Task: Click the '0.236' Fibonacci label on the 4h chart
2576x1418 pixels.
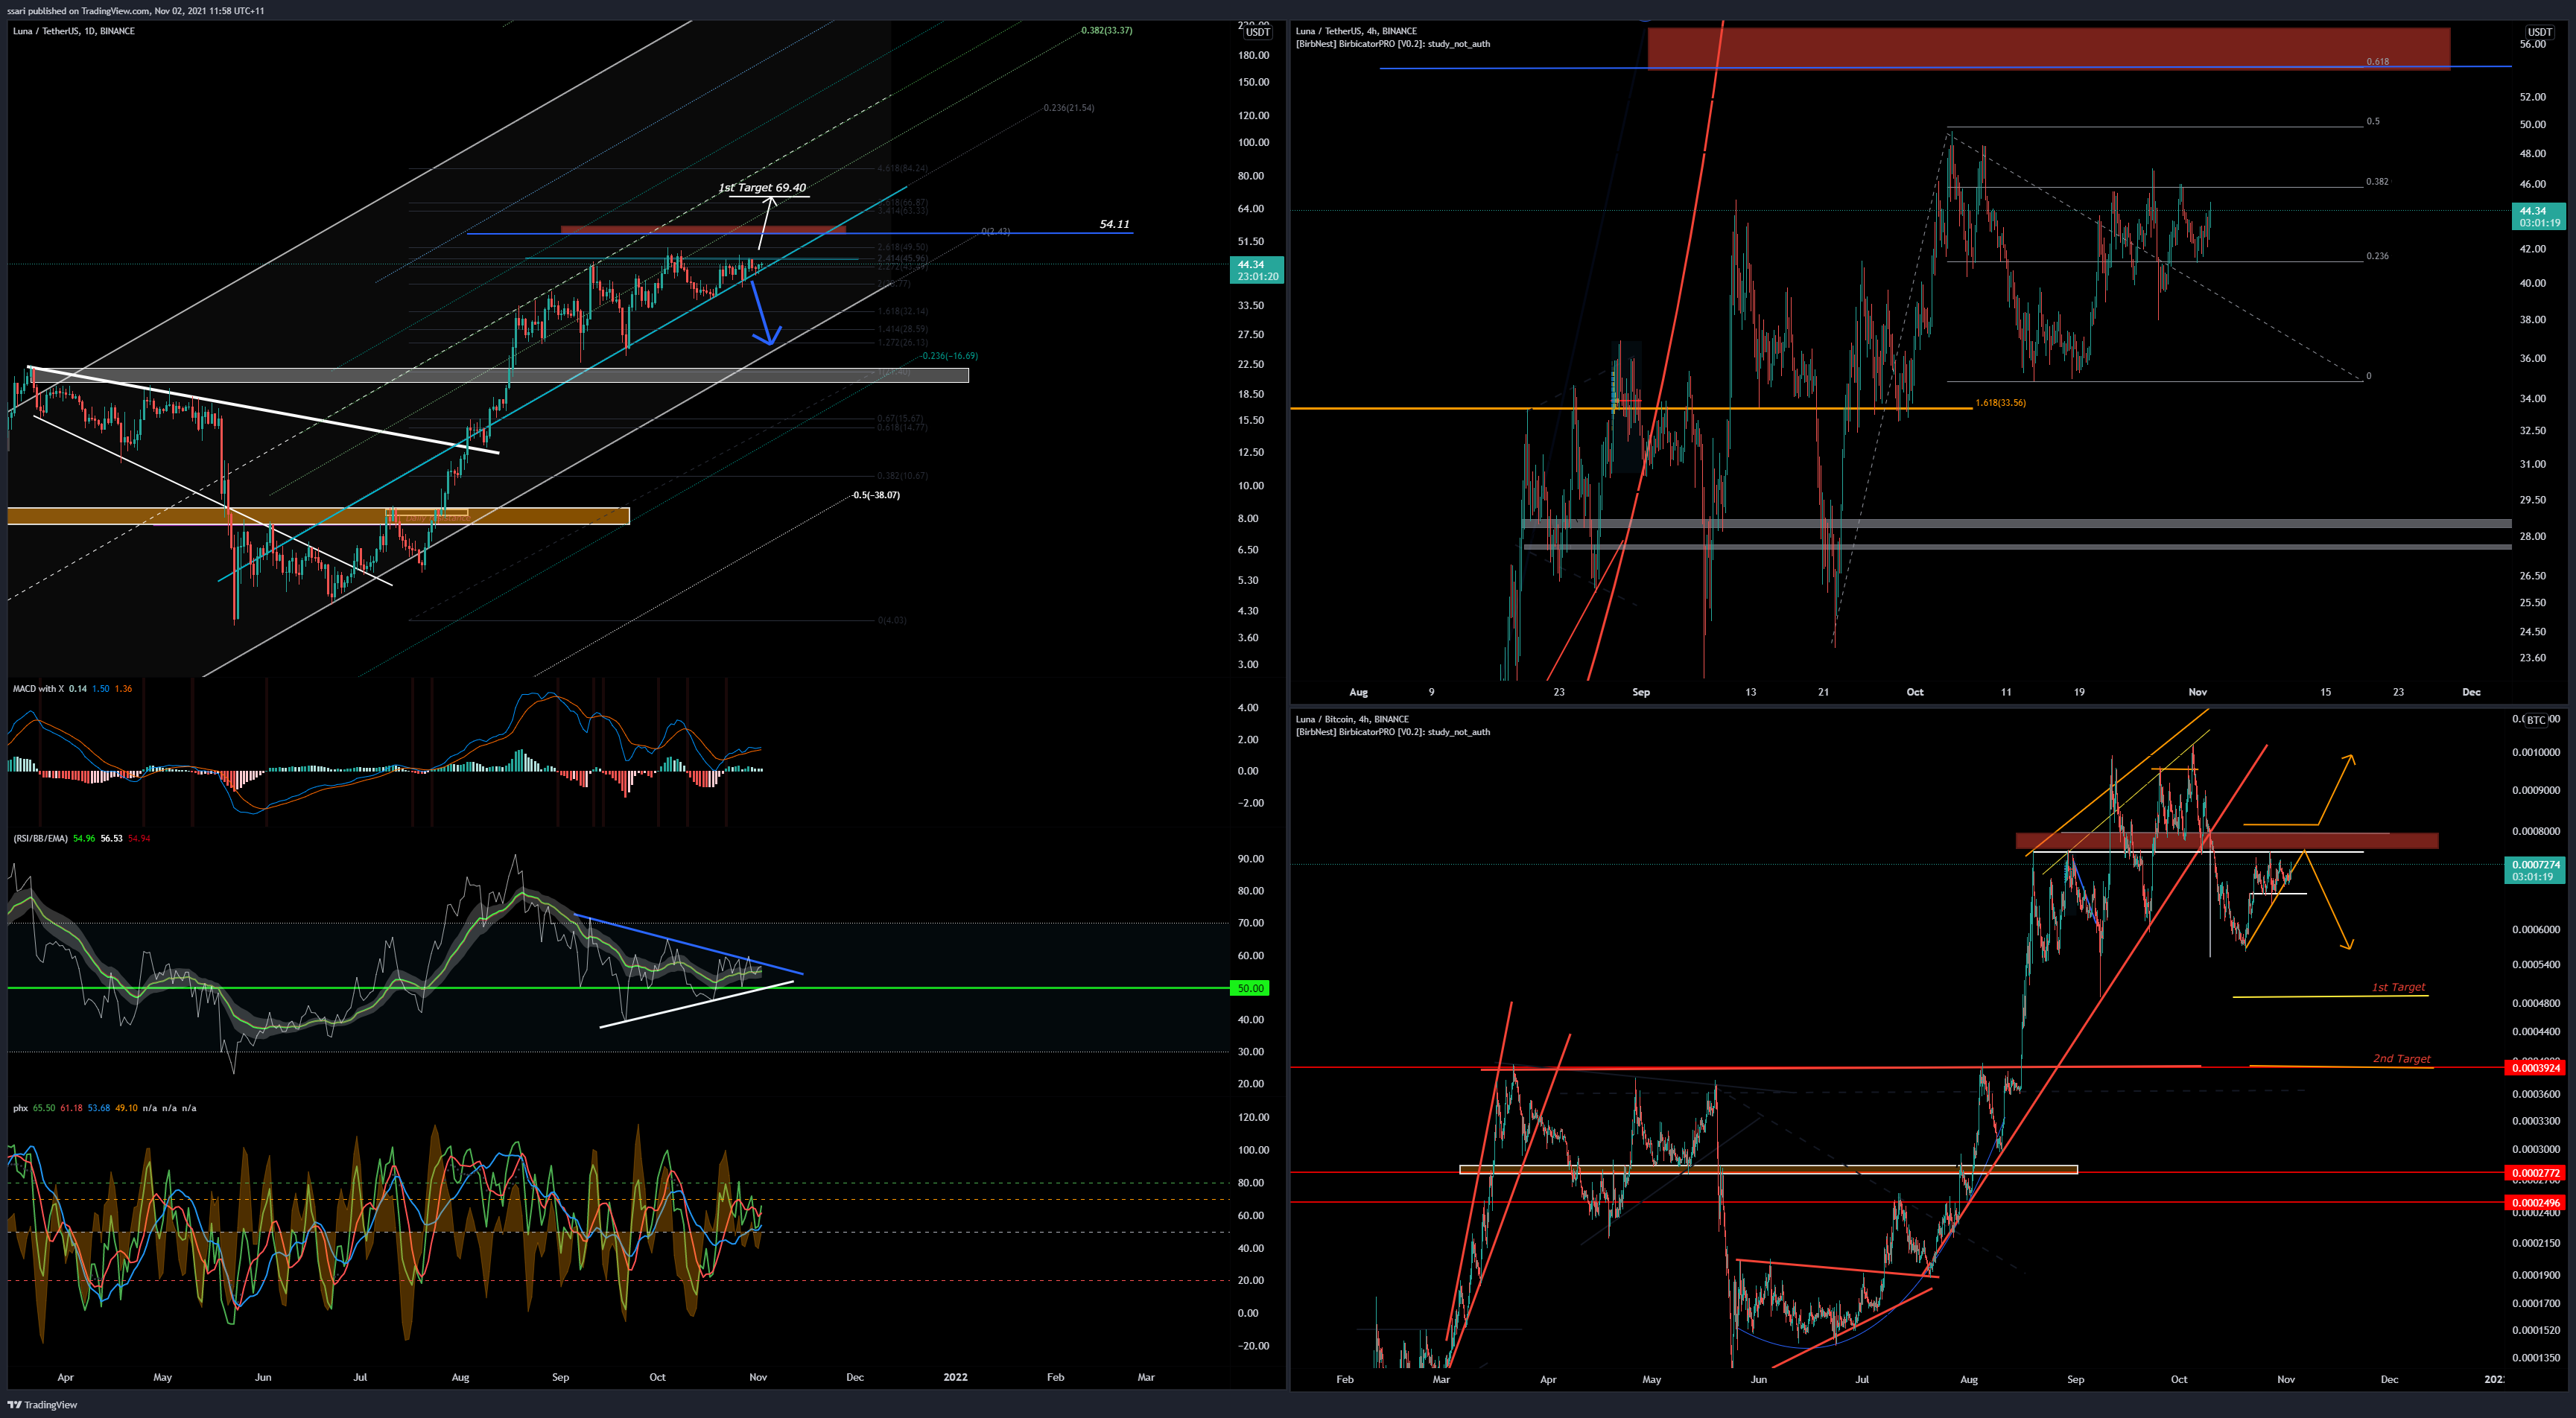Action: [2377, 256]
